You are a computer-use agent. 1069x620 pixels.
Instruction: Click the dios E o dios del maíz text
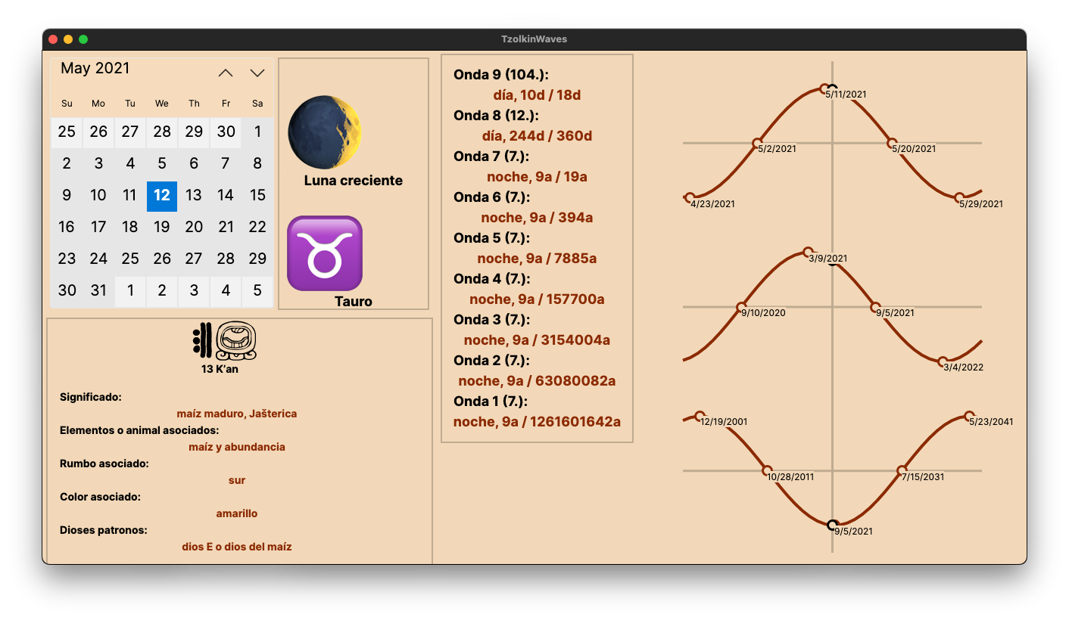coord(236,546)
